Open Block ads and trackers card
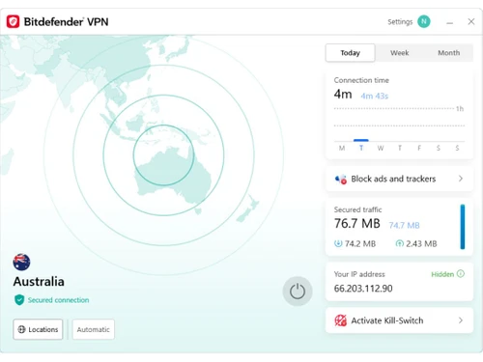The height and width of the screenshot is (362, 483). [399, 179]
